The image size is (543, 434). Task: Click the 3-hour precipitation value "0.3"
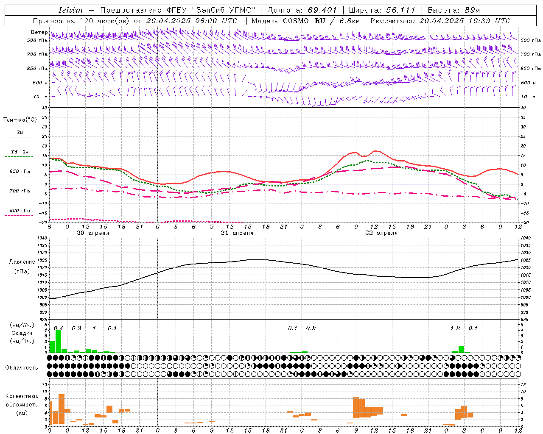(76, 328)
